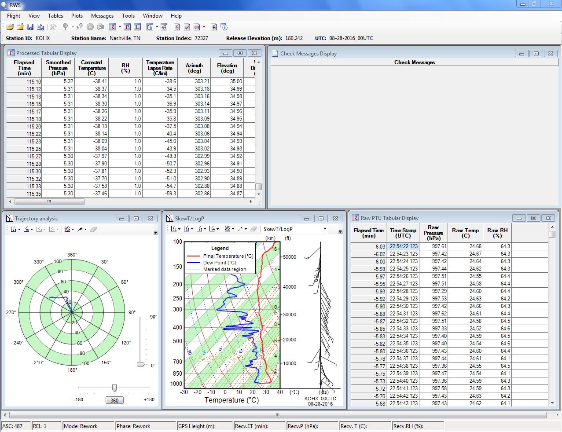The height and width of the screenshot is (432, 562).
Task: Click the 'L' table icon in toolbar
Action: coord(137,27)
